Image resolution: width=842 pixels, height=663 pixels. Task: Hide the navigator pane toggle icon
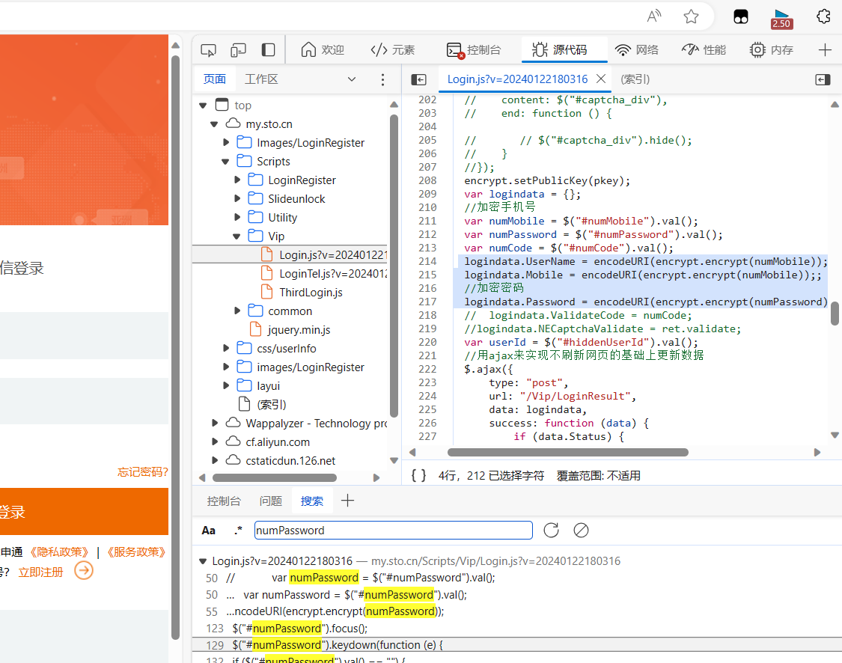tap(419, 79)
